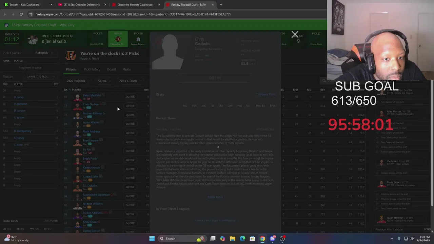Open the Windows Start menu
Viewport: 434px width, 244px height.
tap(152, 239)
